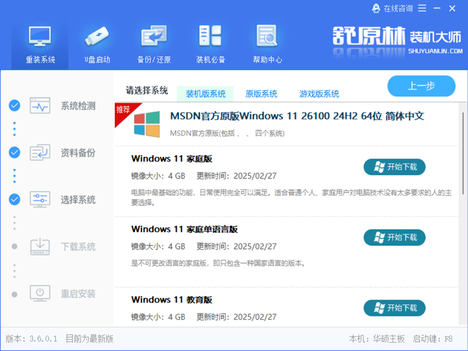468x351 pixels.
Task: Click the checkmark beside 系统检测
Action: pos(14,105)
